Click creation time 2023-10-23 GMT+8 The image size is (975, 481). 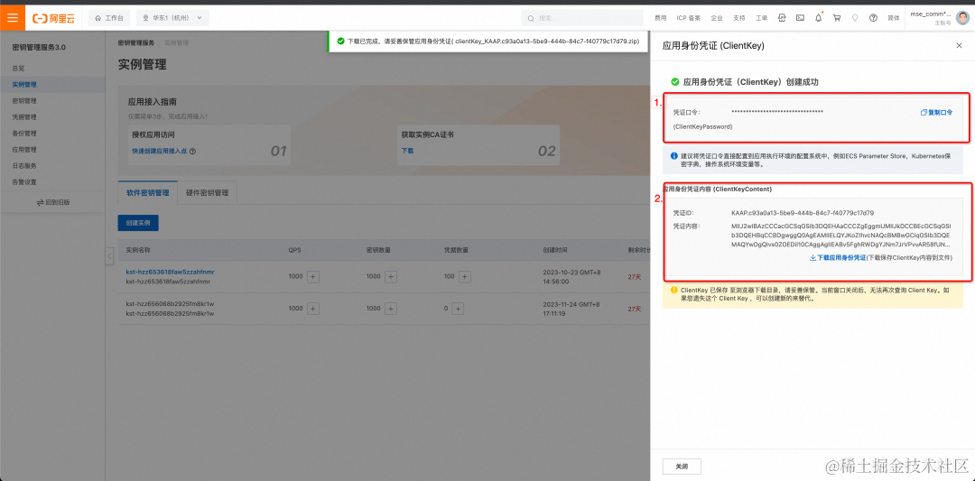coord(571,276)
